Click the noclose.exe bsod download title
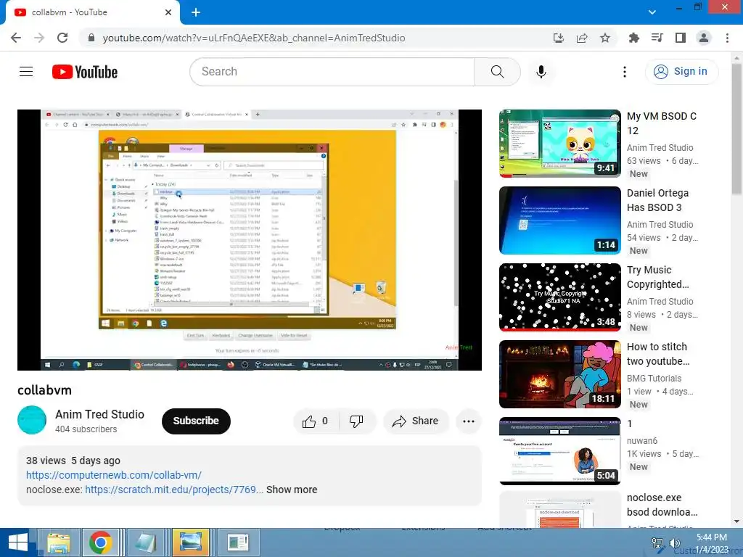 click(662, 505)
